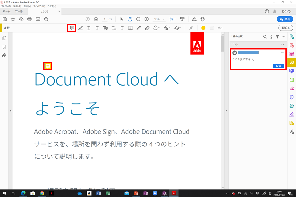Toggle the keep tool selected pin

(191, 28)
